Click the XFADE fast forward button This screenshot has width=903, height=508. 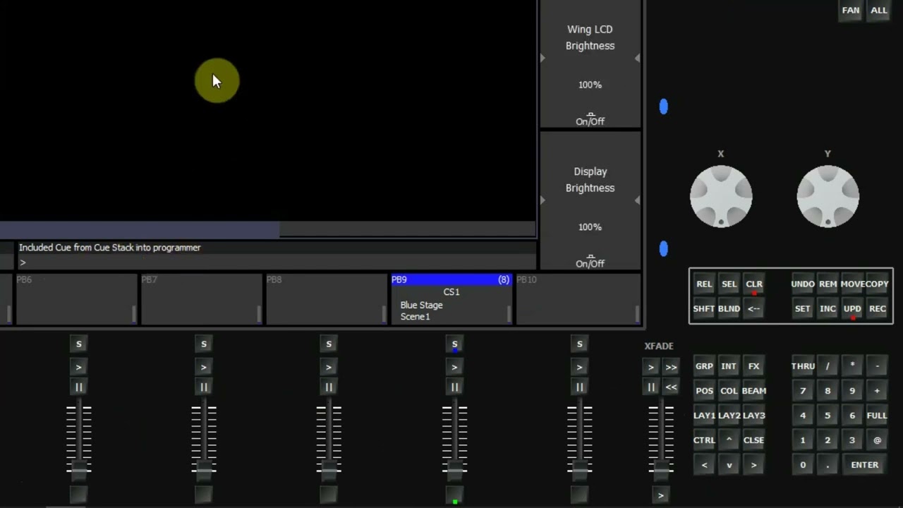point(671,368)
